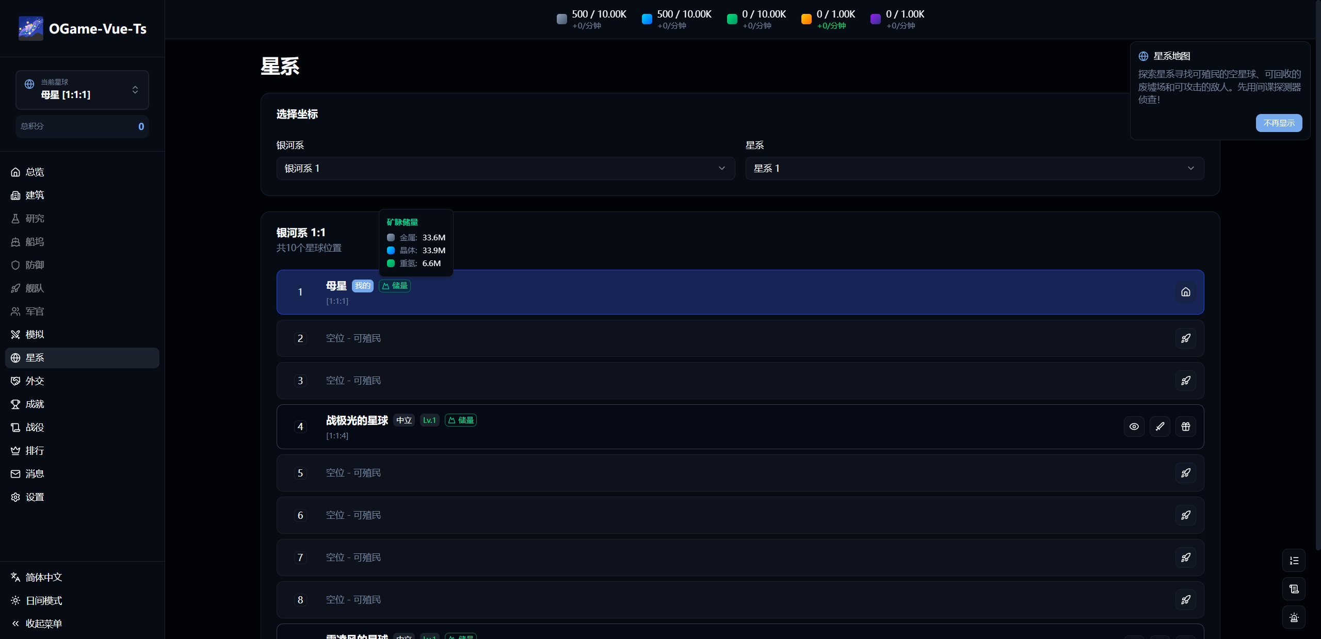The width and height of the screenshot is (1321, 639).
Task: Click the orange energy resource swatch
Action: [806, 19]
